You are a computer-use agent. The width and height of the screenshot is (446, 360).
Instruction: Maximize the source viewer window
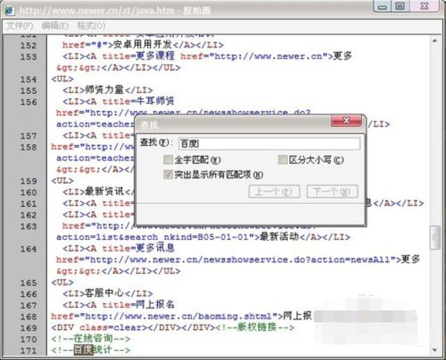(401, 7)
